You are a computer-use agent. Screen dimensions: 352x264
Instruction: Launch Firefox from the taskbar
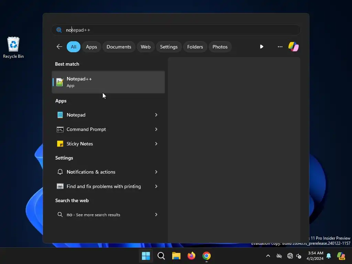[191, 256]
